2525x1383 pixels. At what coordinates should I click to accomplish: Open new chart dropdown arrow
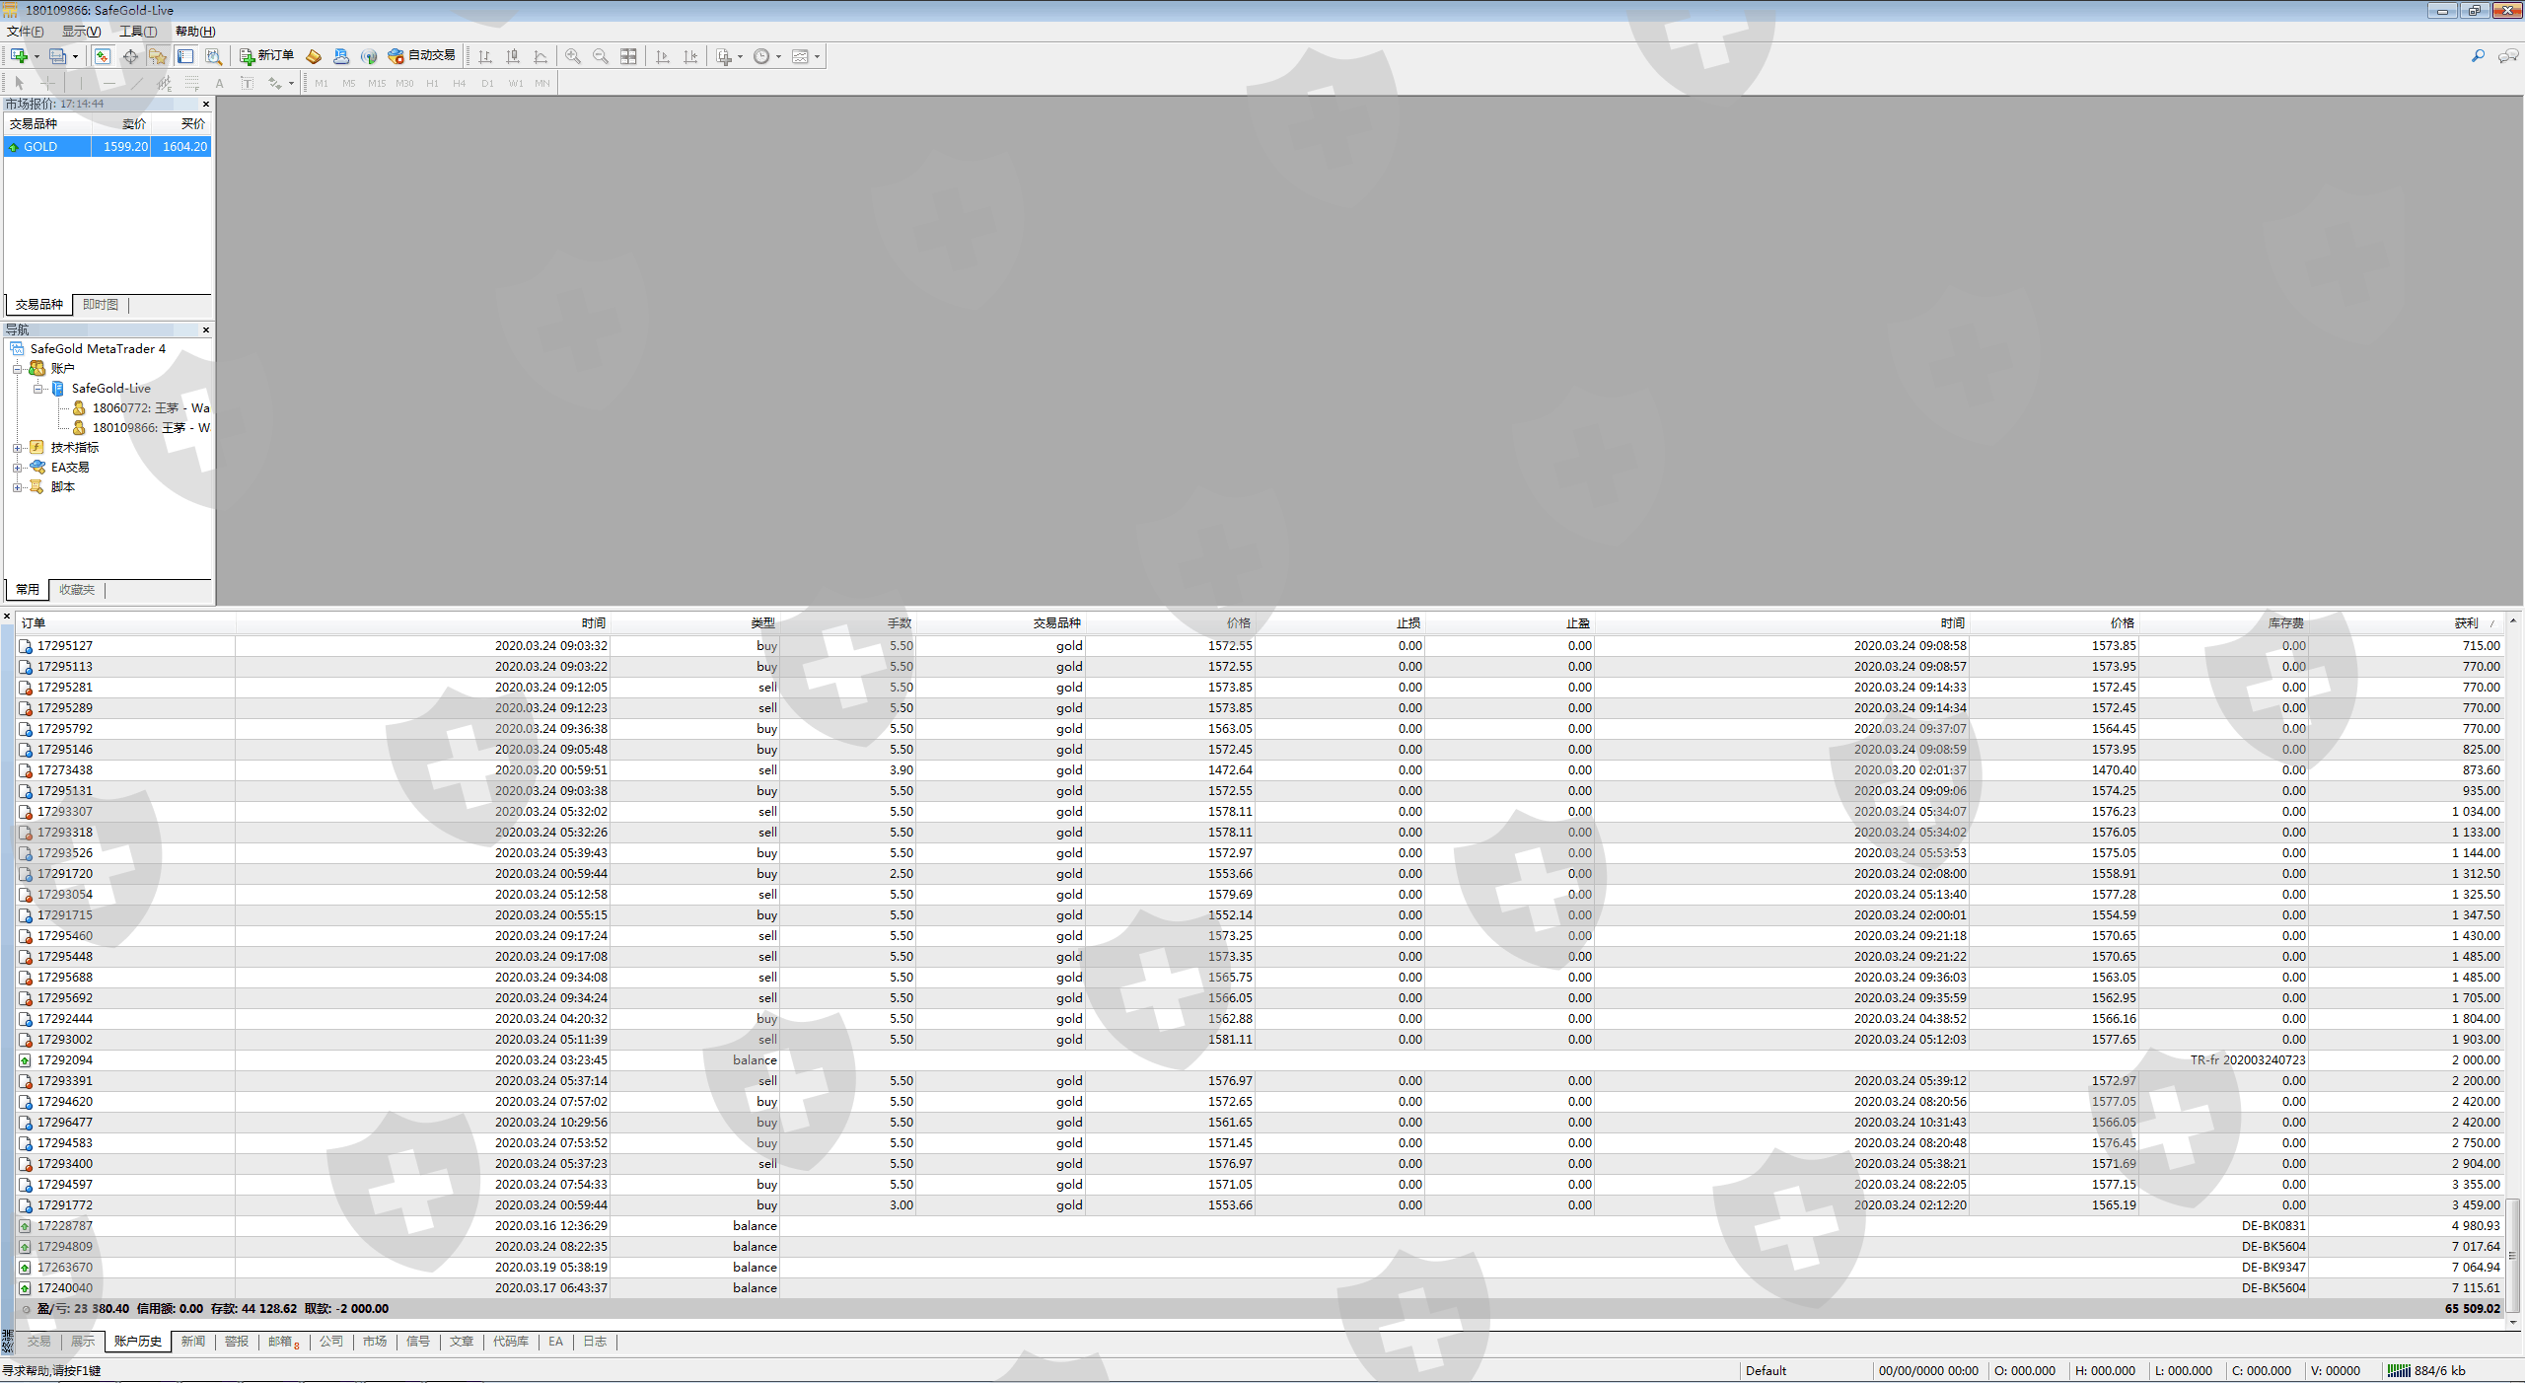point(36,56)
